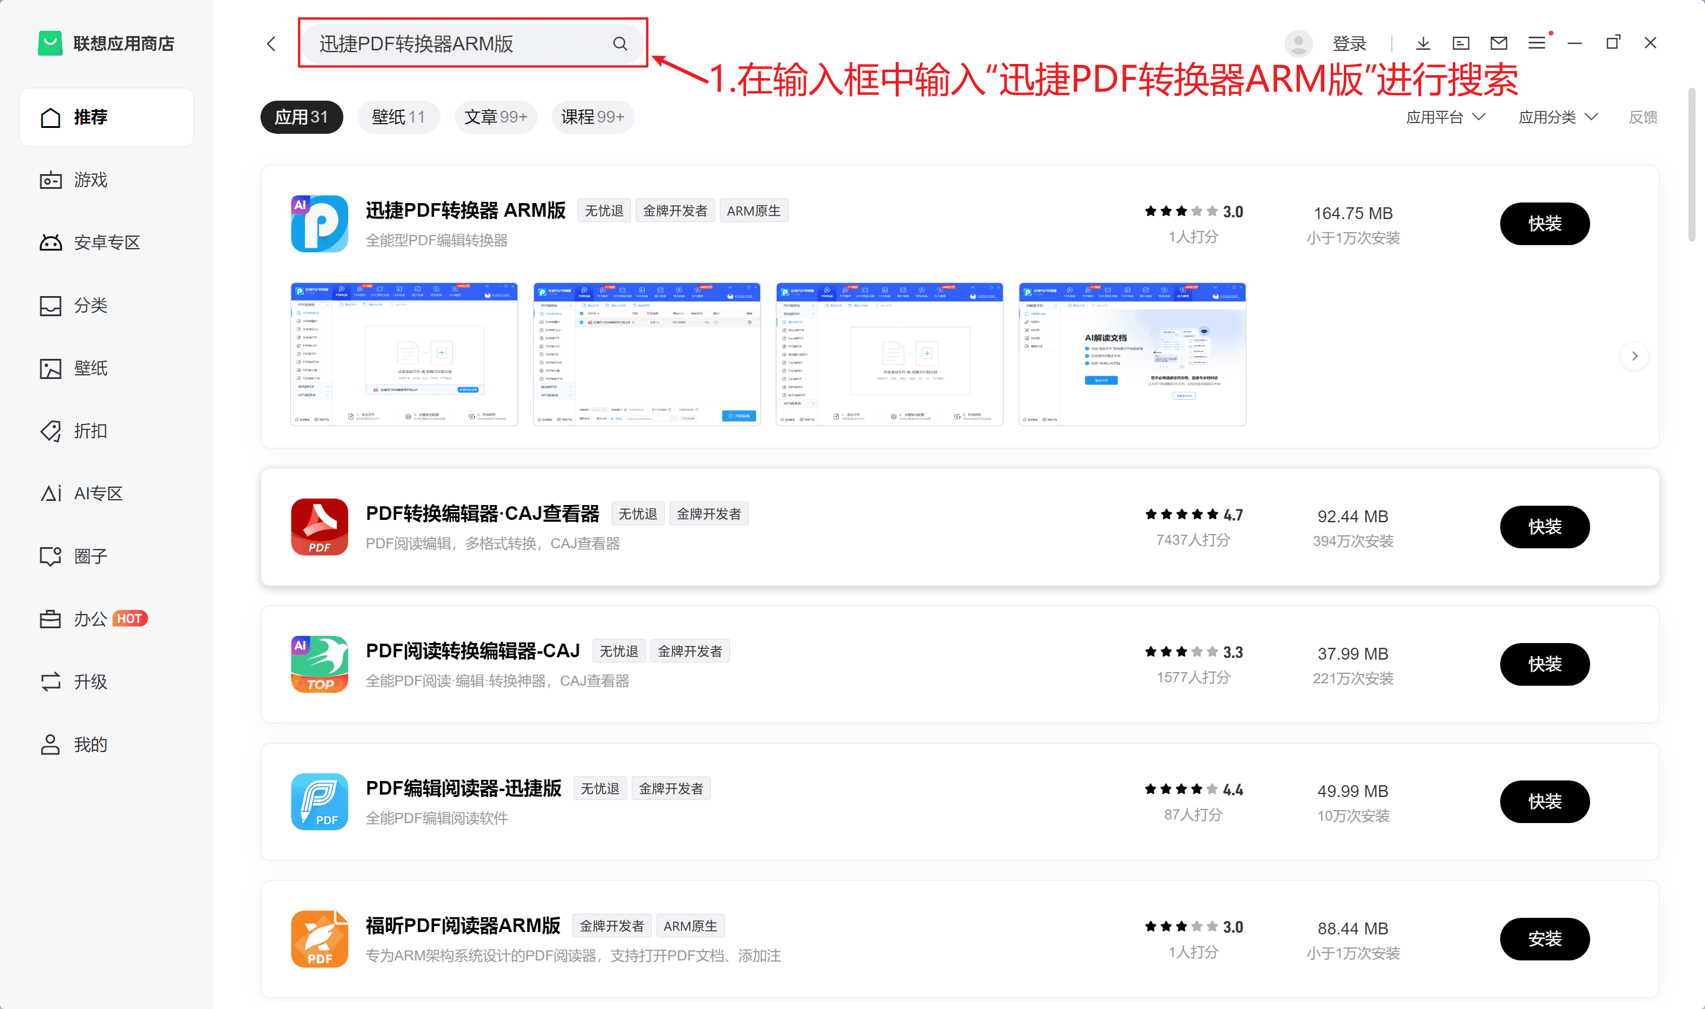Click the 4.7 star rating
The height and width of the screenshot is (1009, 1705).
coord(1194,515)
